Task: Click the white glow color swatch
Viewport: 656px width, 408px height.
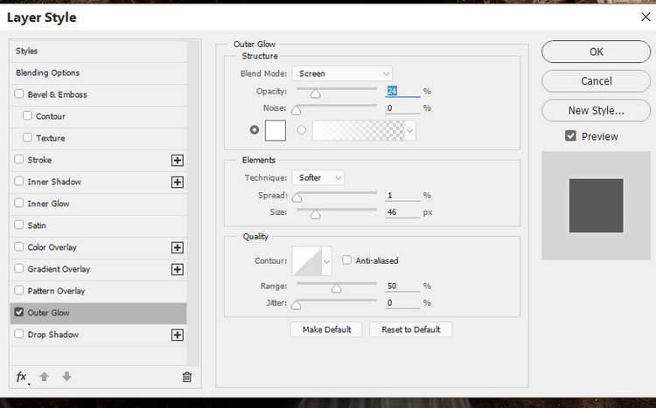Action: [276, 130]
